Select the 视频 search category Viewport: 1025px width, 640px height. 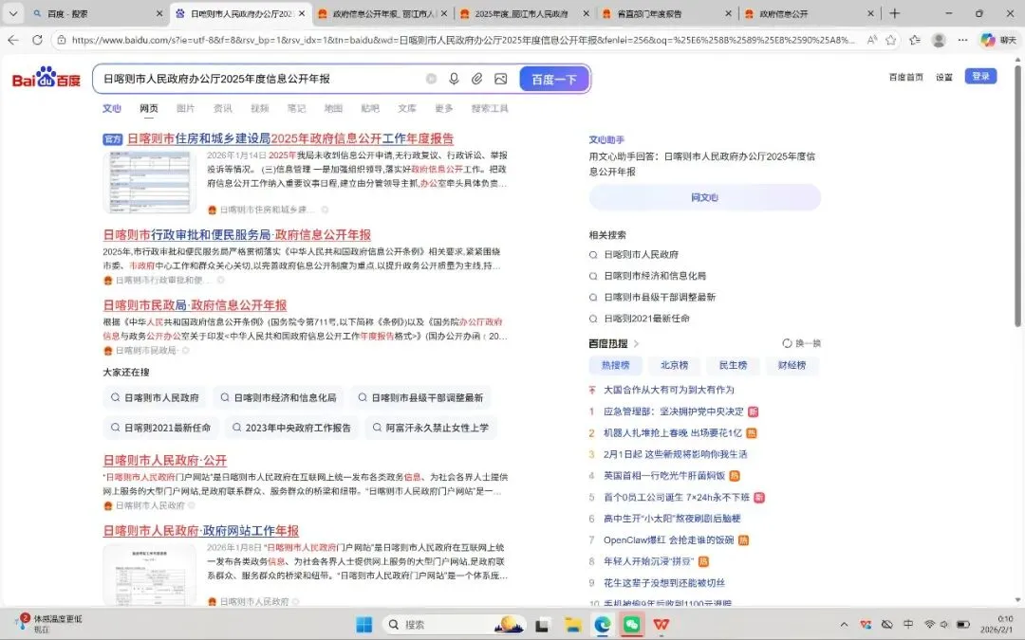259,108
